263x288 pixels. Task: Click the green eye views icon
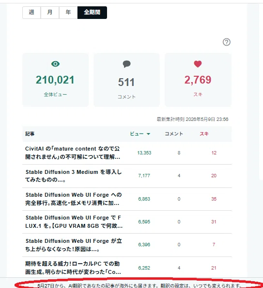click(55, 64)
